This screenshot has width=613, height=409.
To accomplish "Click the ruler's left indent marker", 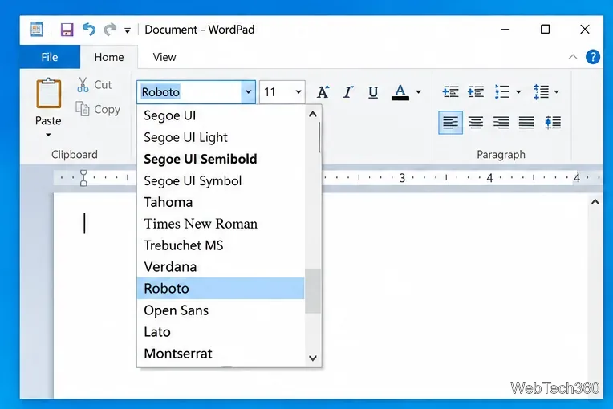I will point(83,178).
